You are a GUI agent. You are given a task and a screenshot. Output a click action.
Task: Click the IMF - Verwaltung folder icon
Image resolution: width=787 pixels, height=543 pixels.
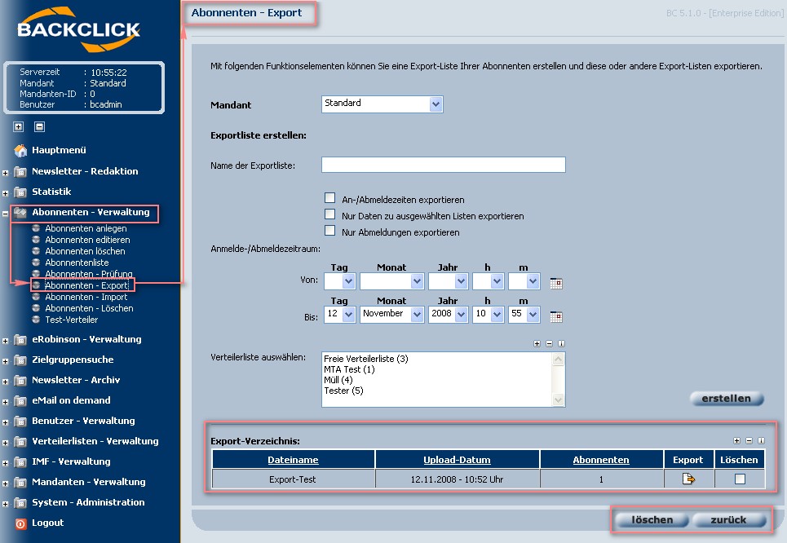pyautogui.click(x=20, y=461)
